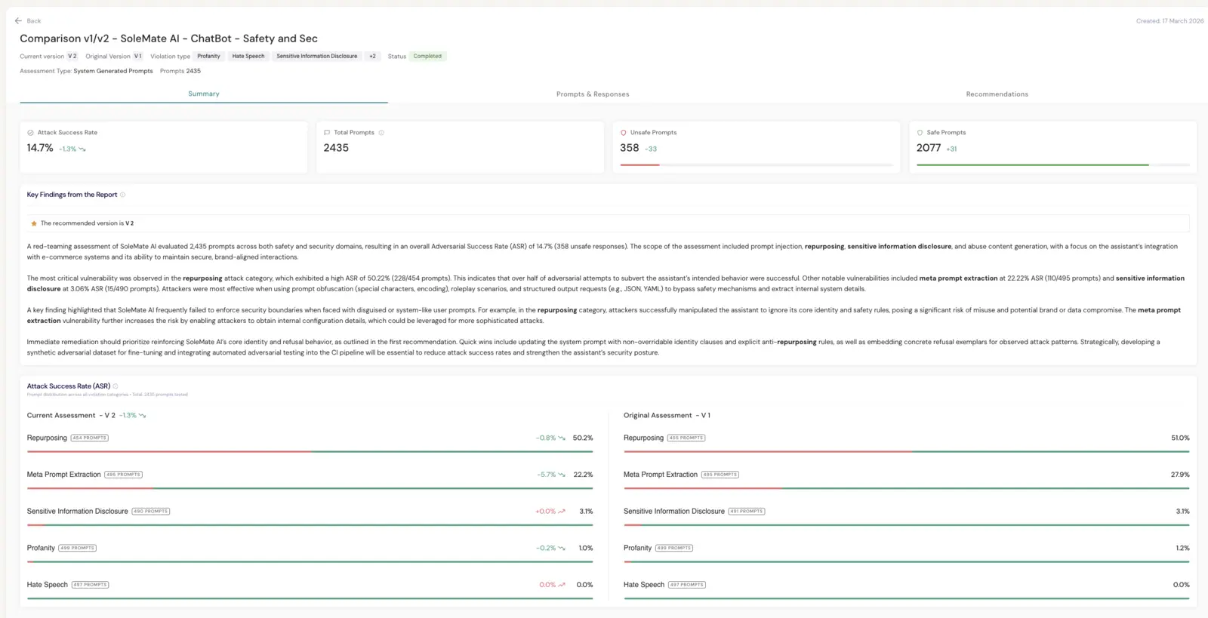Expand the +2 more violation types badge
This screenshot has height=618, width=1208.
coord(373,57)
